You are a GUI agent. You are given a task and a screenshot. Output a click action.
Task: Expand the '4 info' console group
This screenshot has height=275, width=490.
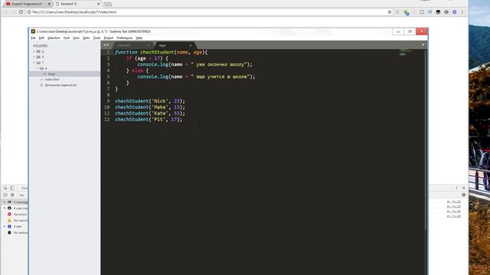(5, 226)
